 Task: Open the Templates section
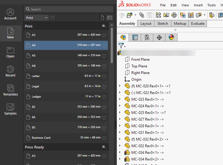(10, 90)
